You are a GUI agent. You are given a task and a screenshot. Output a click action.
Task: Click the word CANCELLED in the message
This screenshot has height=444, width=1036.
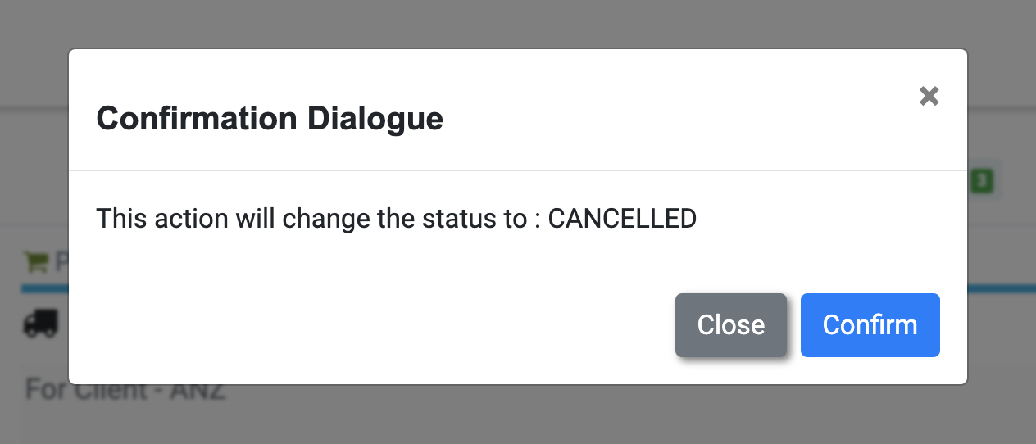point(622,219)
